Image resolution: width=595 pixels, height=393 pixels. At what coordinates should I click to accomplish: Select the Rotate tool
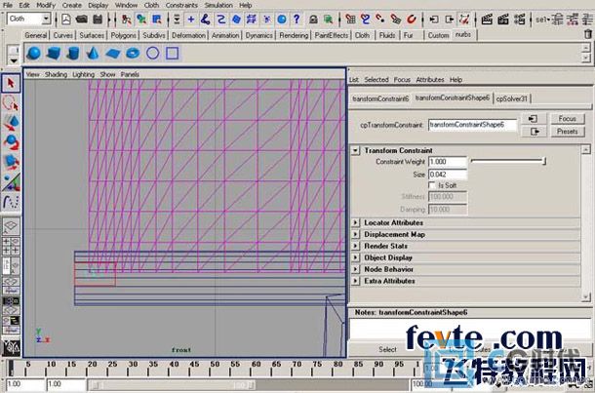(x=11, y=142)
